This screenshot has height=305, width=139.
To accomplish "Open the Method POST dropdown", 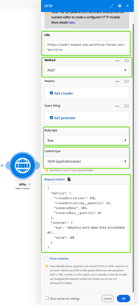I will click(87, 70).
